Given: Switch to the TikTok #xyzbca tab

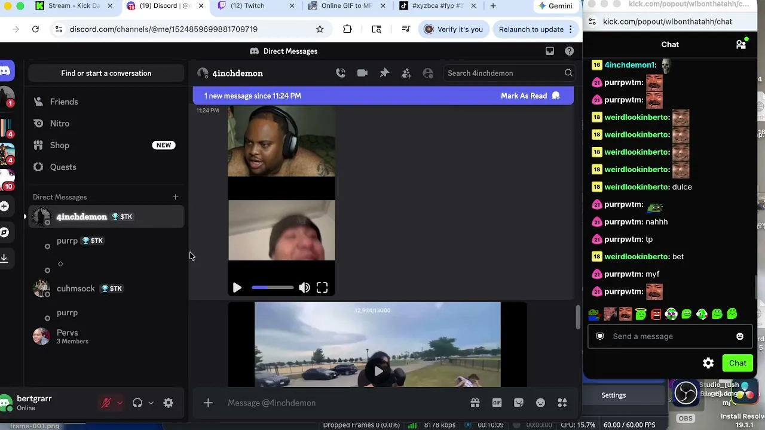Looking at the screenshot, I should [437, 6].
